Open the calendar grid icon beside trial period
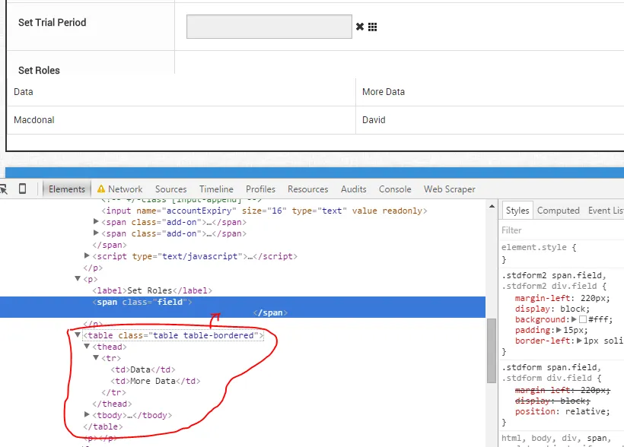The width and height of the screenshot is (624, 447). (372, 27)
